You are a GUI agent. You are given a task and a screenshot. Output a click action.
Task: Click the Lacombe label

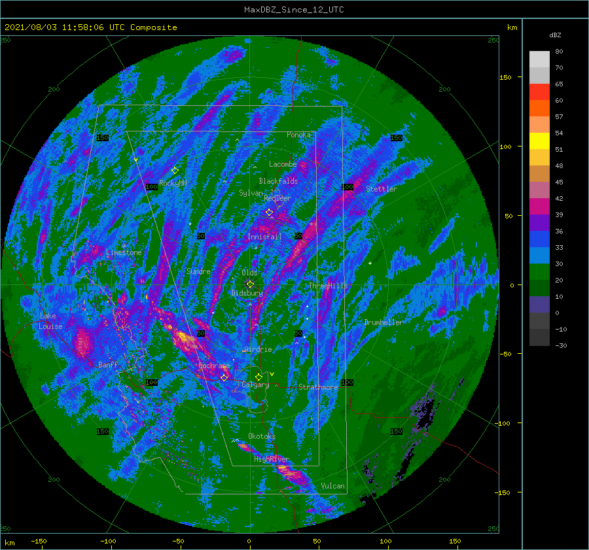coord(283,164)
